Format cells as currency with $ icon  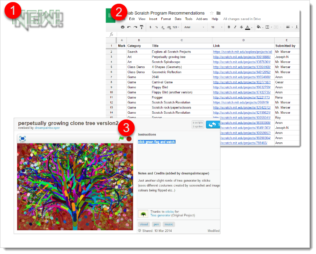point(150,27)
